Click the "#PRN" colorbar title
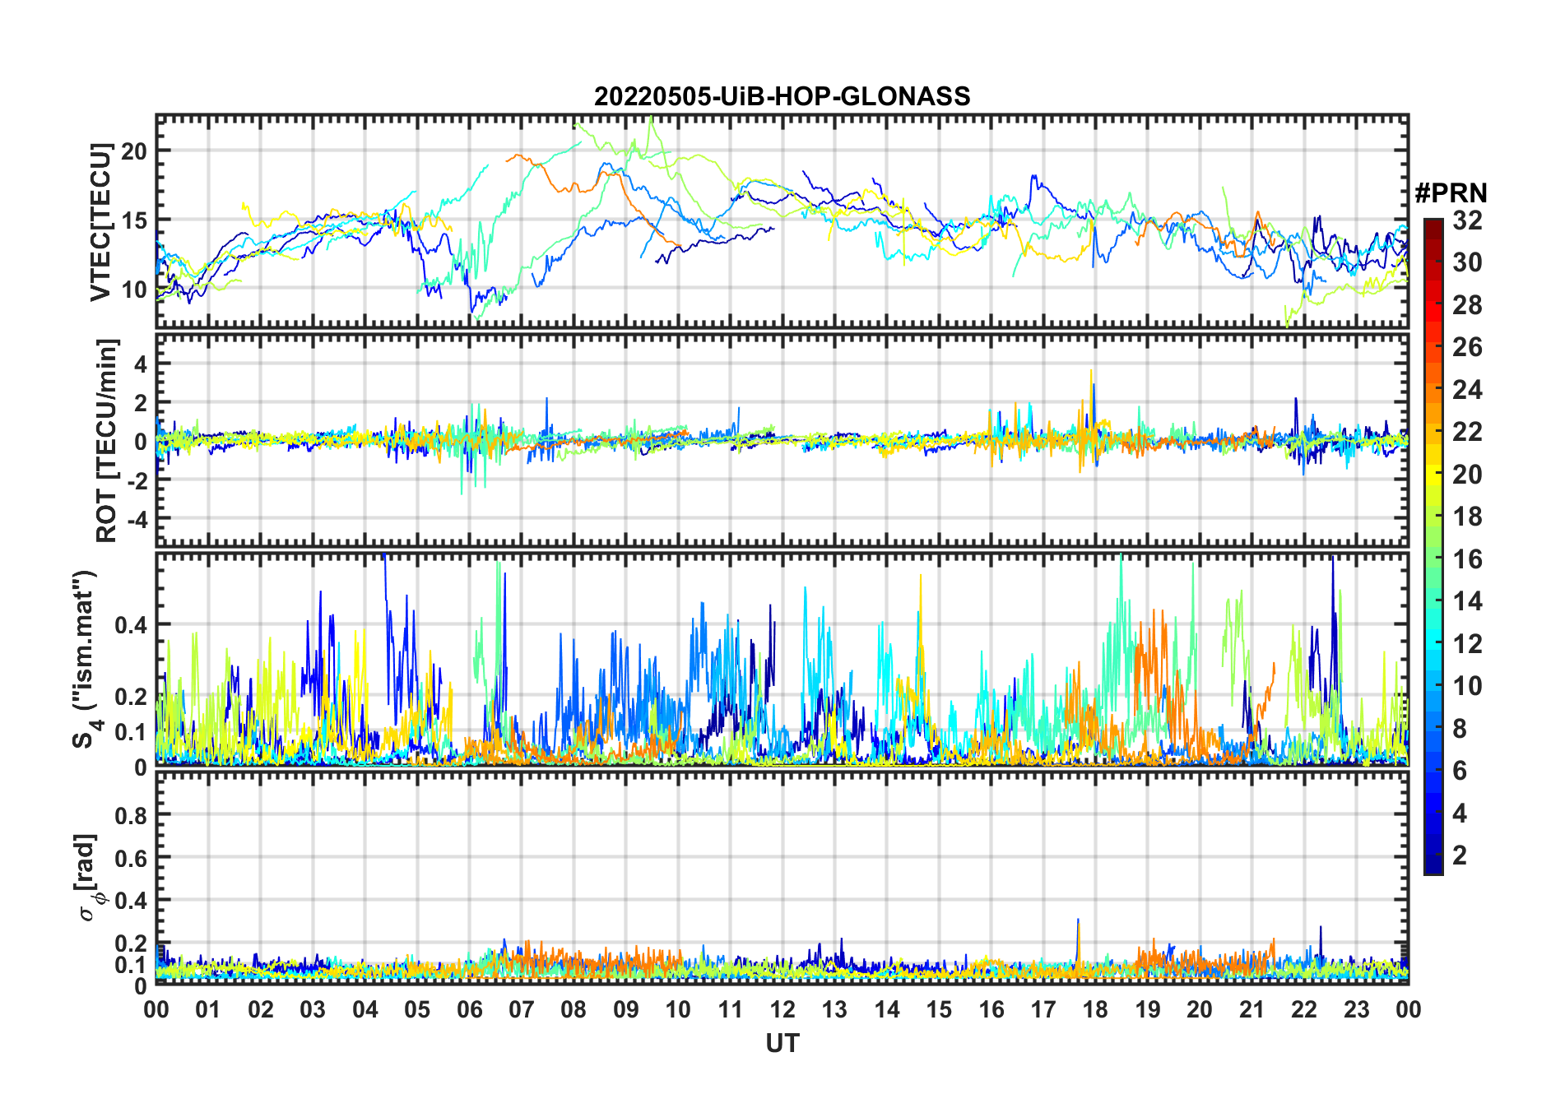This screenshot has height=1094, width=1565. pyautogui.click(x=1451, y=193)
